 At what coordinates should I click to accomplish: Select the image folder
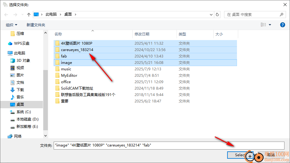click(145, 63)
